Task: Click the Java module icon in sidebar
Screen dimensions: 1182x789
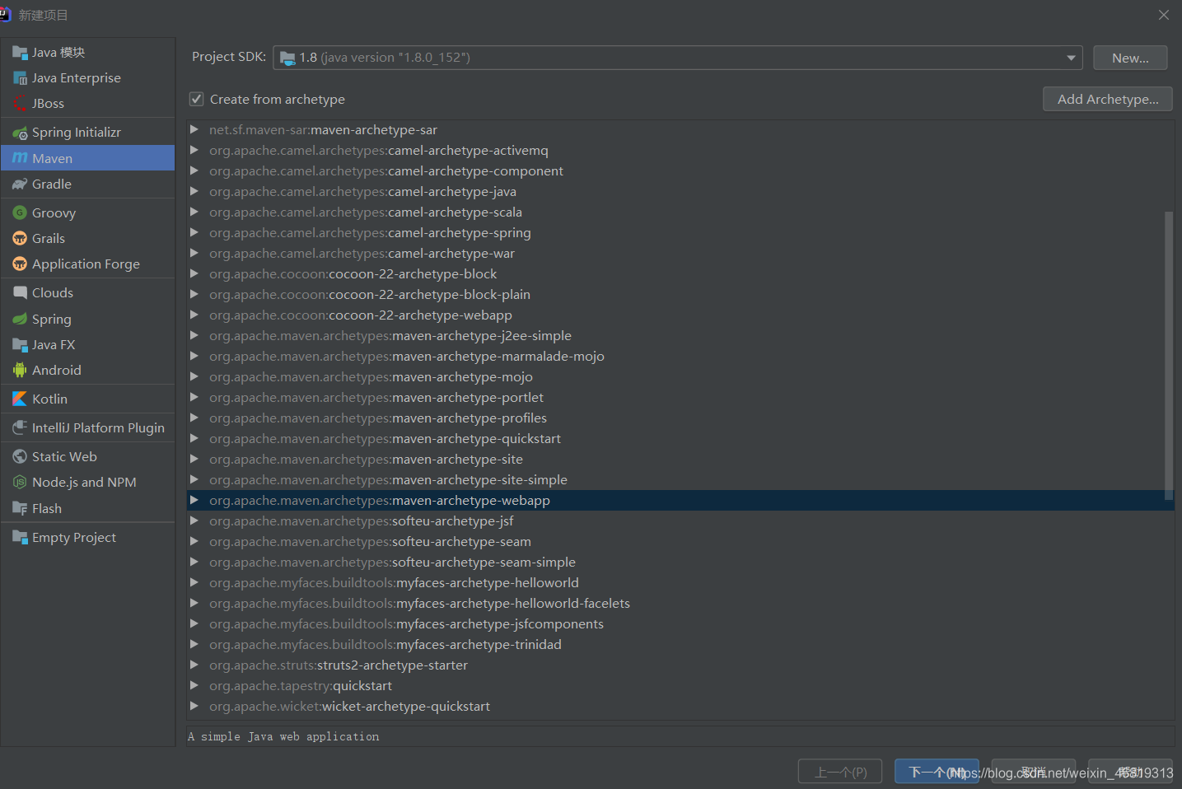Action: point(20,53)
